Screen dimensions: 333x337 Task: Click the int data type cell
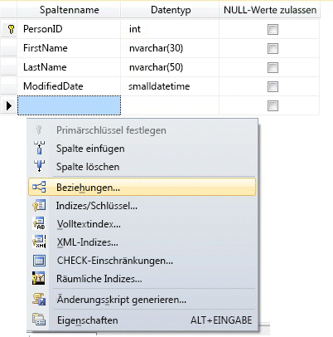point(170,29)
